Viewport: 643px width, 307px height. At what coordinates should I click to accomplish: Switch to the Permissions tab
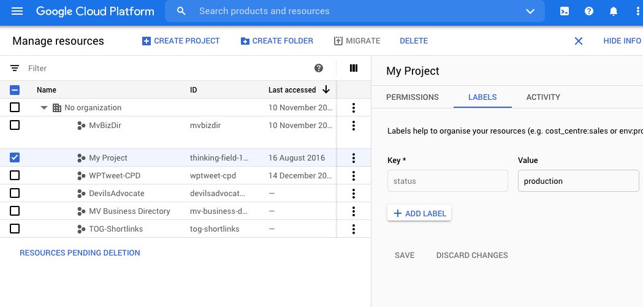(x=412, y=97)
